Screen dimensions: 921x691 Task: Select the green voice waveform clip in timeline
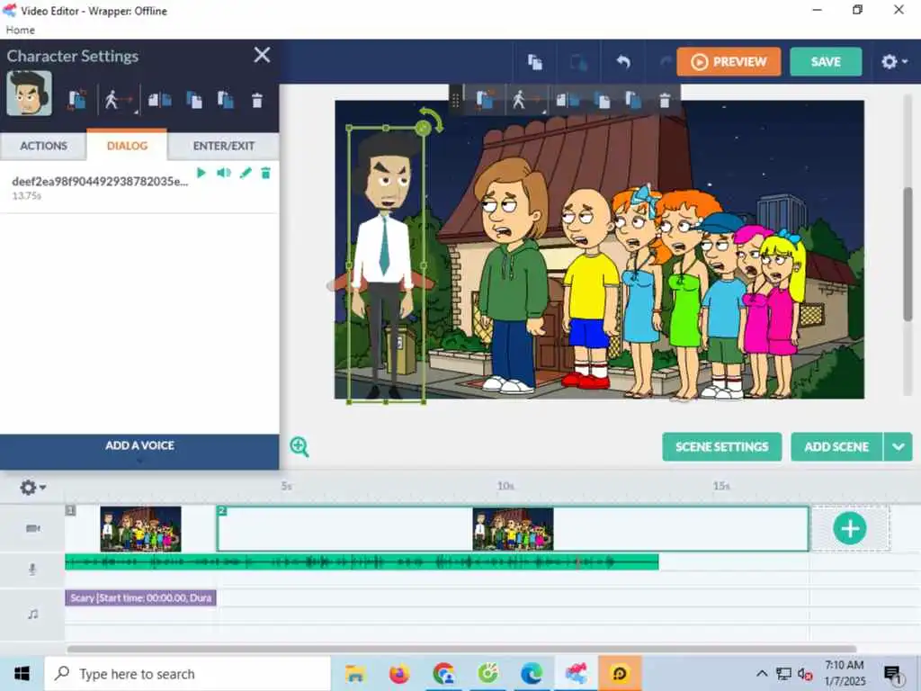[362, 562]
